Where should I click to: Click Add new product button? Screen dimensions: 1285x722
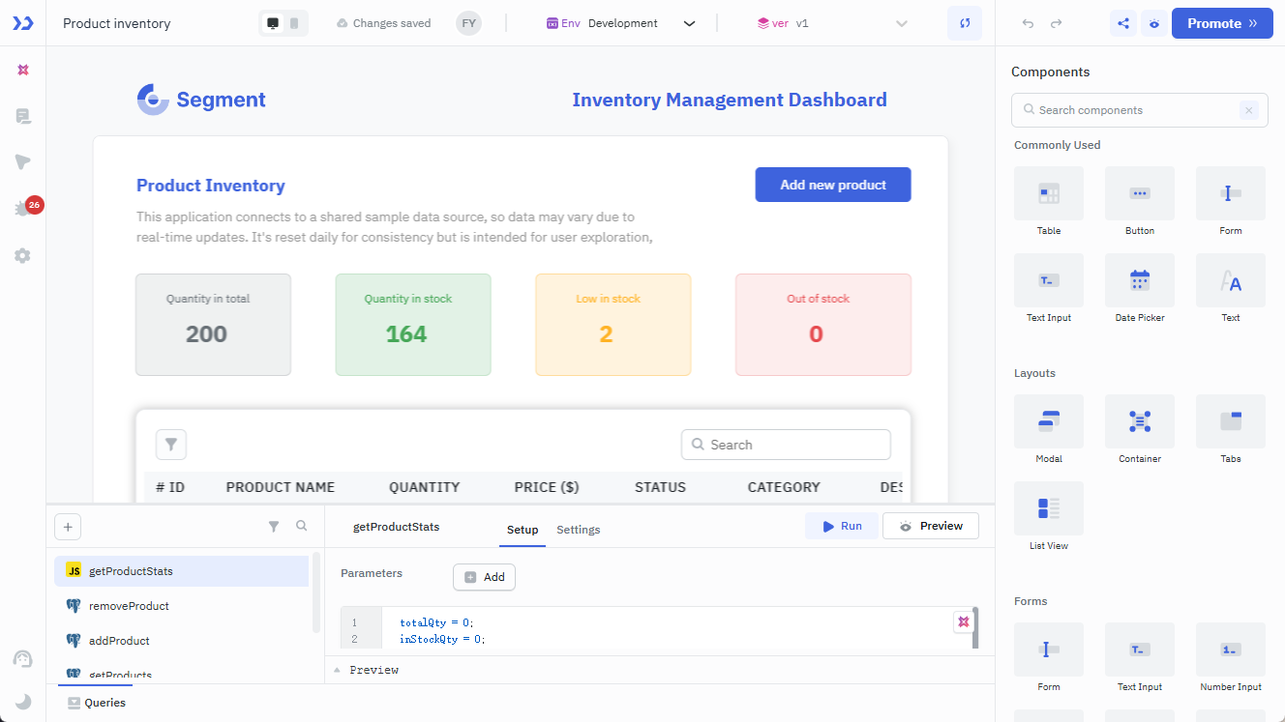833,185
